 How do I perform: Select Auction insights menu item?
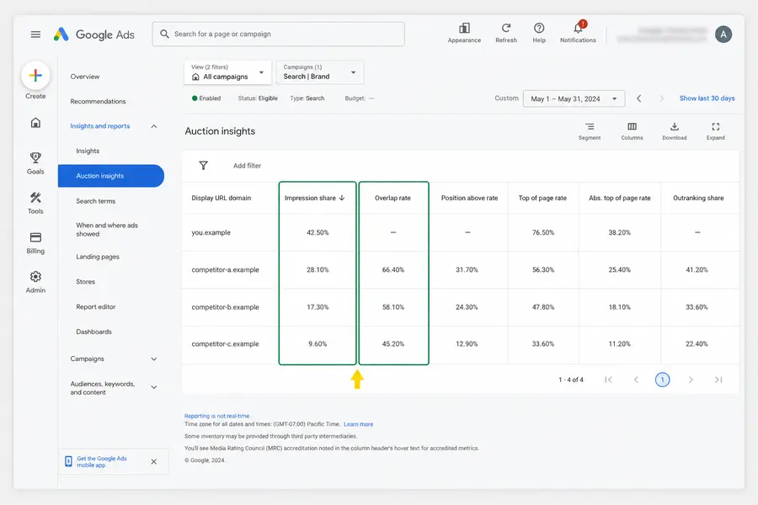click(x=110, y=176)
